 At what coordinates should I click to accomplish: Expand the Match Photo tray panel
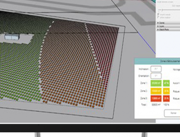click(168, 30)
